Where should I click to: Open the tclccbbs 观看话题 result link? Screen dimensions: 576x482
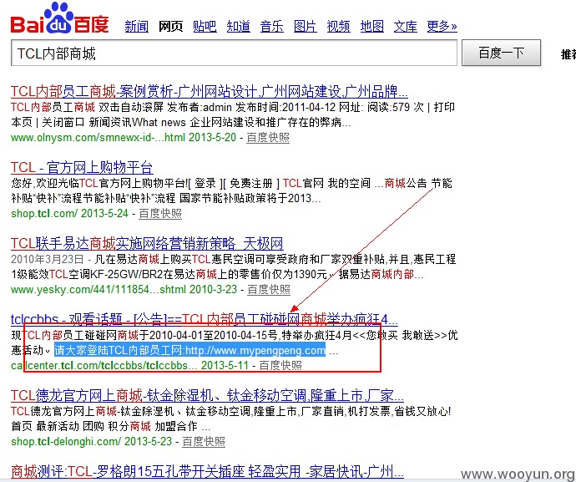[205, 319]
